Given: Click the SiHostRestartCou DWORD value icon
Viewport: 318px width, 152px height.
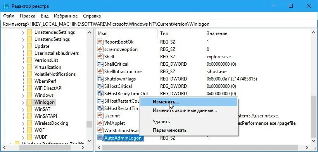Looking at the screenshot, I should point(100,101).
